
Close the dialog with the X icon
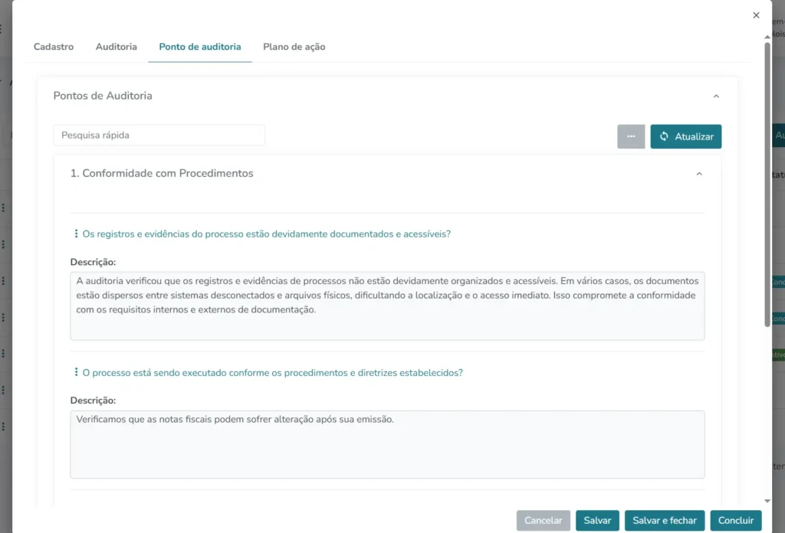point(756,15)
